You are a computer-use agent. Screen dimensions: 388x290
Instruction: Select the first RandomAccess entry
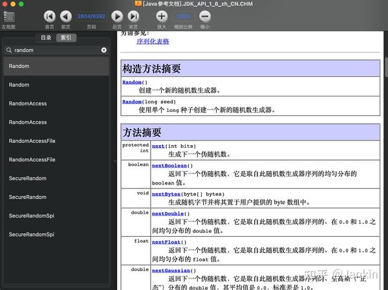tap(56, 104)
